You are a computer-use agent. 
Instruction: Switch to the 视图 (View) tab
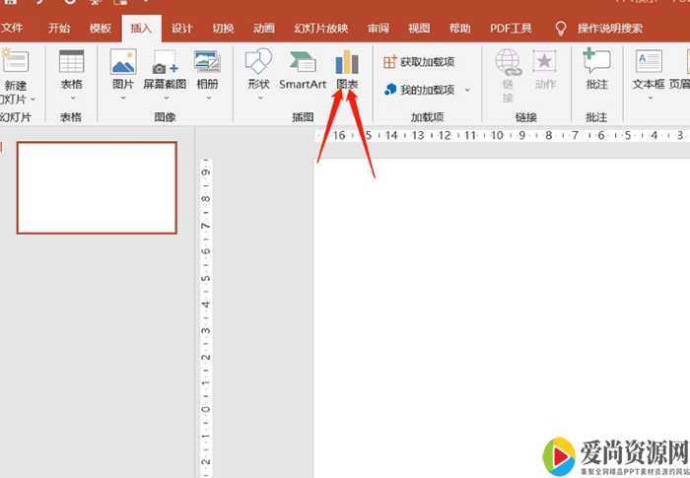pyautogui.click(x=419, y=29)
